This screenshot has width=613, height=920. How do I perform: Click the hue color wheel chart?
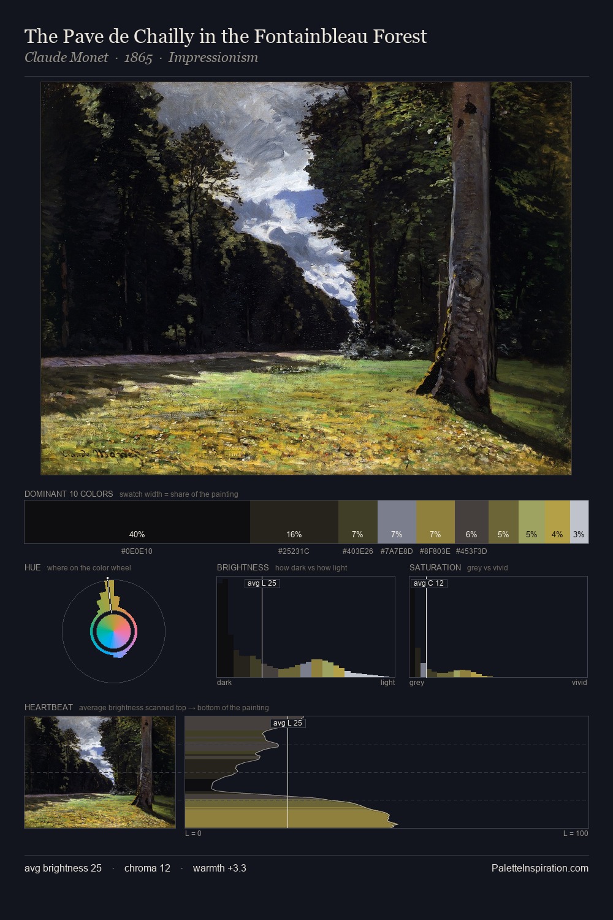click(x=113, y=631)
